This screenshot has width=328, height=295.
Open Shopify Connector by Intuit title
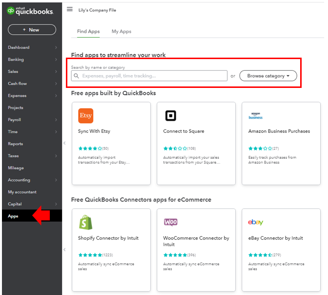coord(108,238)
